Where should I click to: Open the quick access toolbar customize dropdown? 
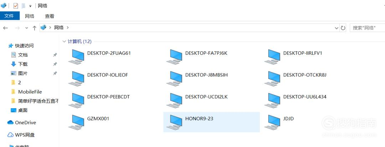coord(30,6)
